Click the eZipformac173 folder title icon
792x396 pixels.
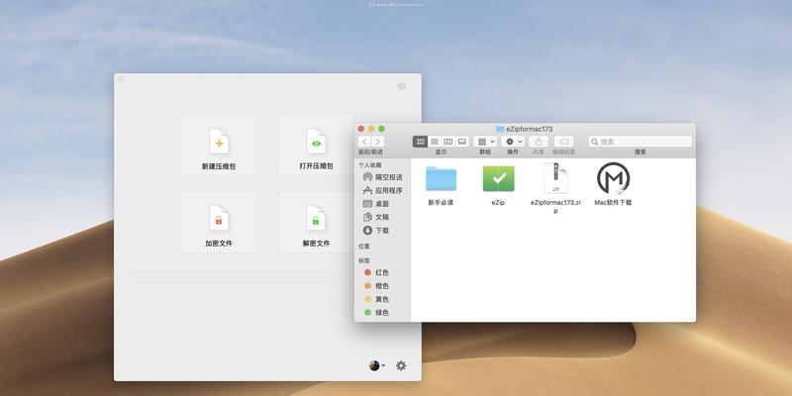[500, 129]
